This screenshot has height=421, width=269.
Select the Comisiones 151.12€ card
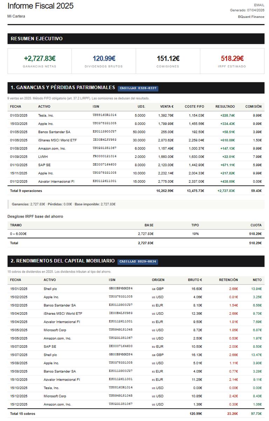point(168,61)
